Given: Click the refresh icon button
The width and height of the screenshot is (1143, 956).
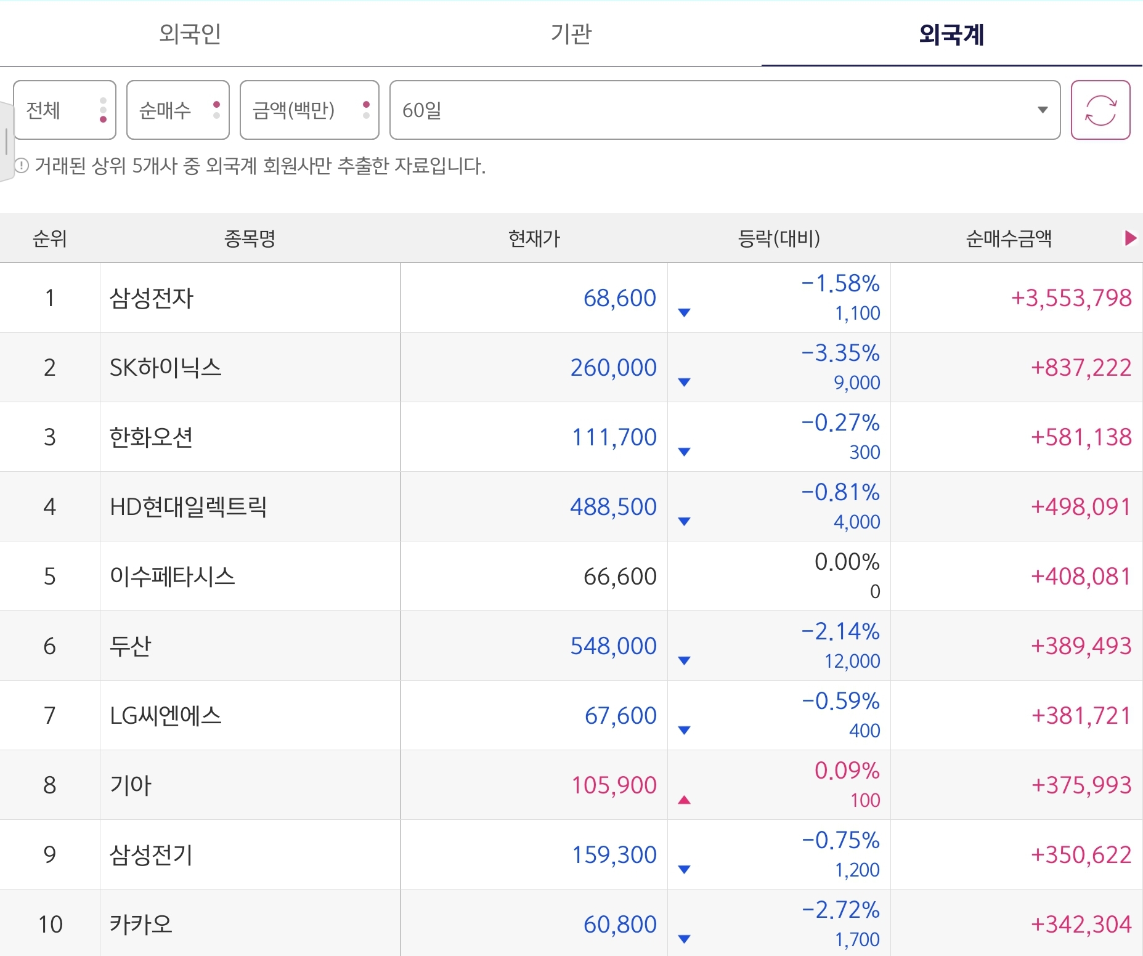Looking at the screenshot, I should (x=1100, y=110).
